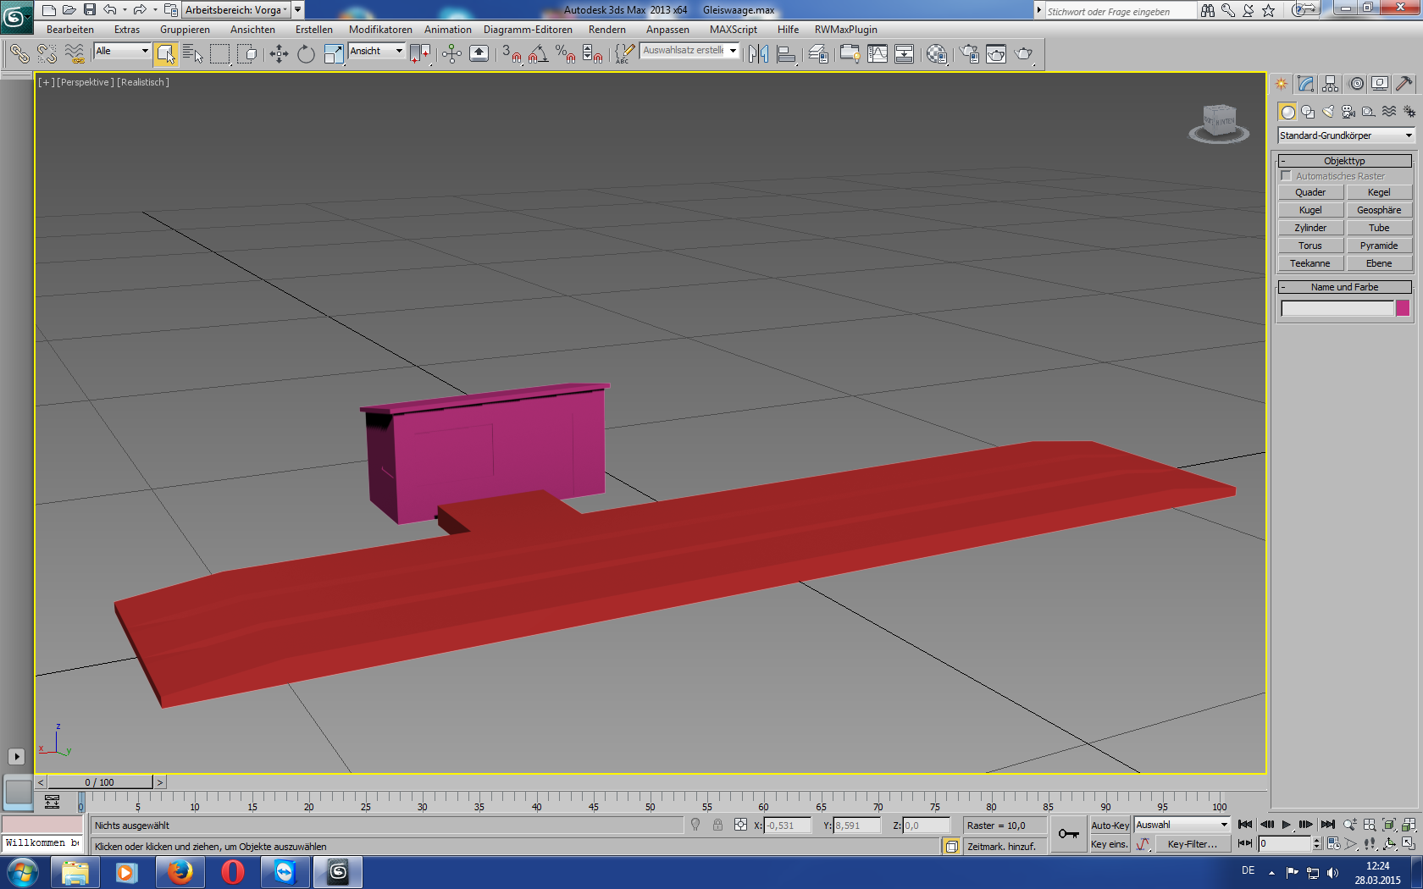Click the Teekanne button
Viewport: 1423px width, 889px height.
1310,263
